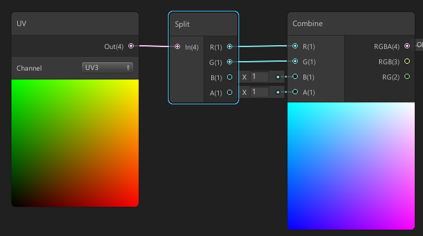
Task: Select the edge from Split R(1) to Combine
Action: coord(262,46)
